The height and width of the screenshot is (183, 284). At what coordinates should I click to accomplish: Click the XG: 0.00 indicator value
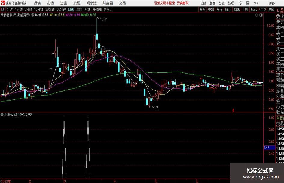[26, 114]
